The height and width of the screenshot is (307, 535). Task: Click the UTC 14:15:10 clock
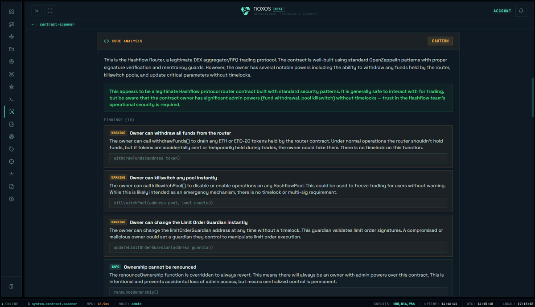(x=479, y=304)
